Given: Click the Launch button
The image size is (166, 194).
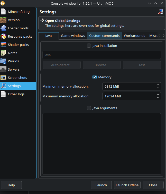Looking at the screenshot, I should point(101,185).
